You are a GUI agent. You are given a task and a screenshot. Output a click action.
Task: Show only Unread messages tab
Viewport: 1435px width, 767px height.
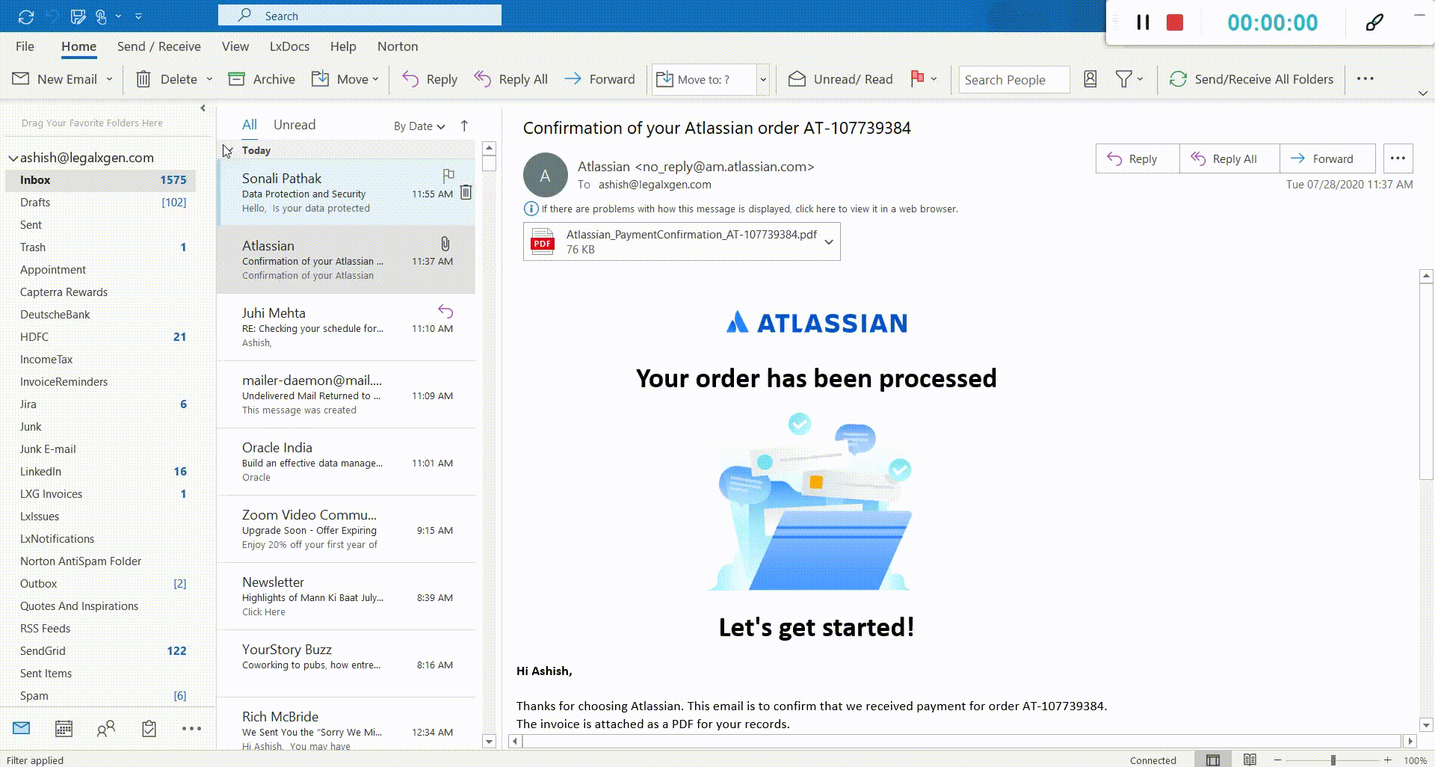click(x=294, y=125)
